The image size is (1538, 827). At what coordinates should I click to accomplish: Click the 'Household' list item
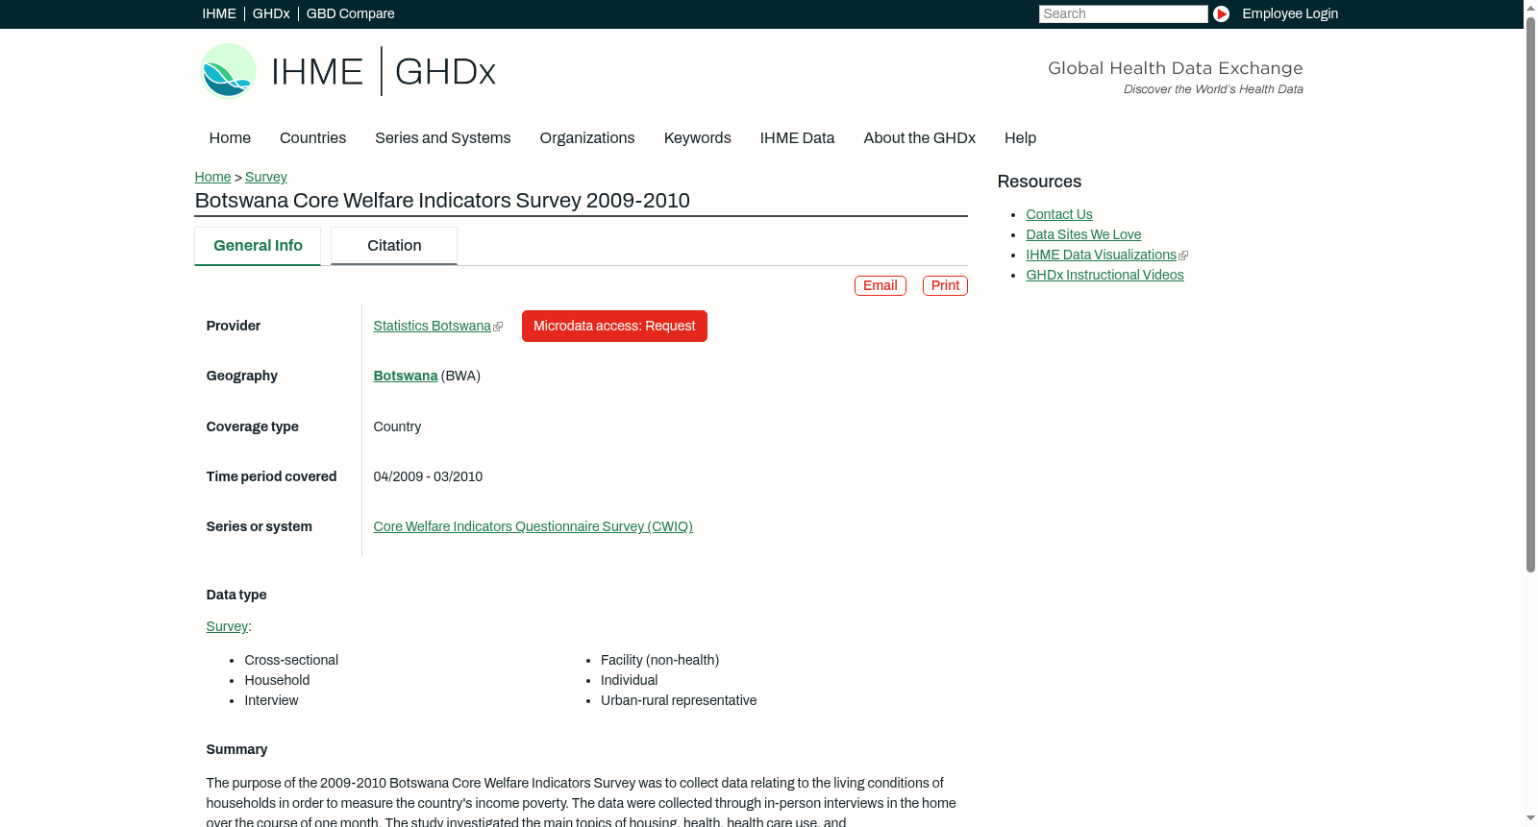click(x=277, y=680)
